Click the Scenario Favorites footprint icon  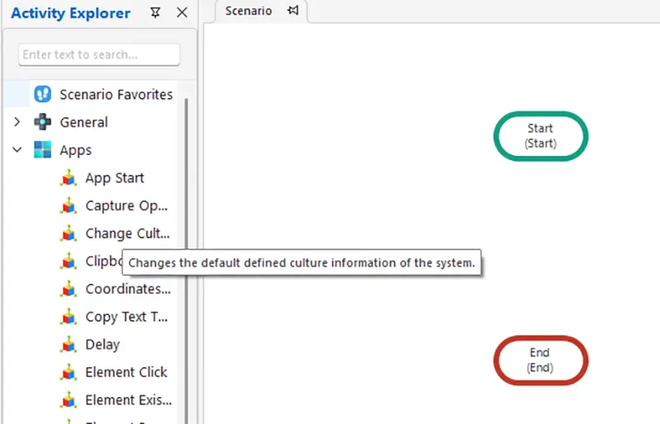click(43, 94)
